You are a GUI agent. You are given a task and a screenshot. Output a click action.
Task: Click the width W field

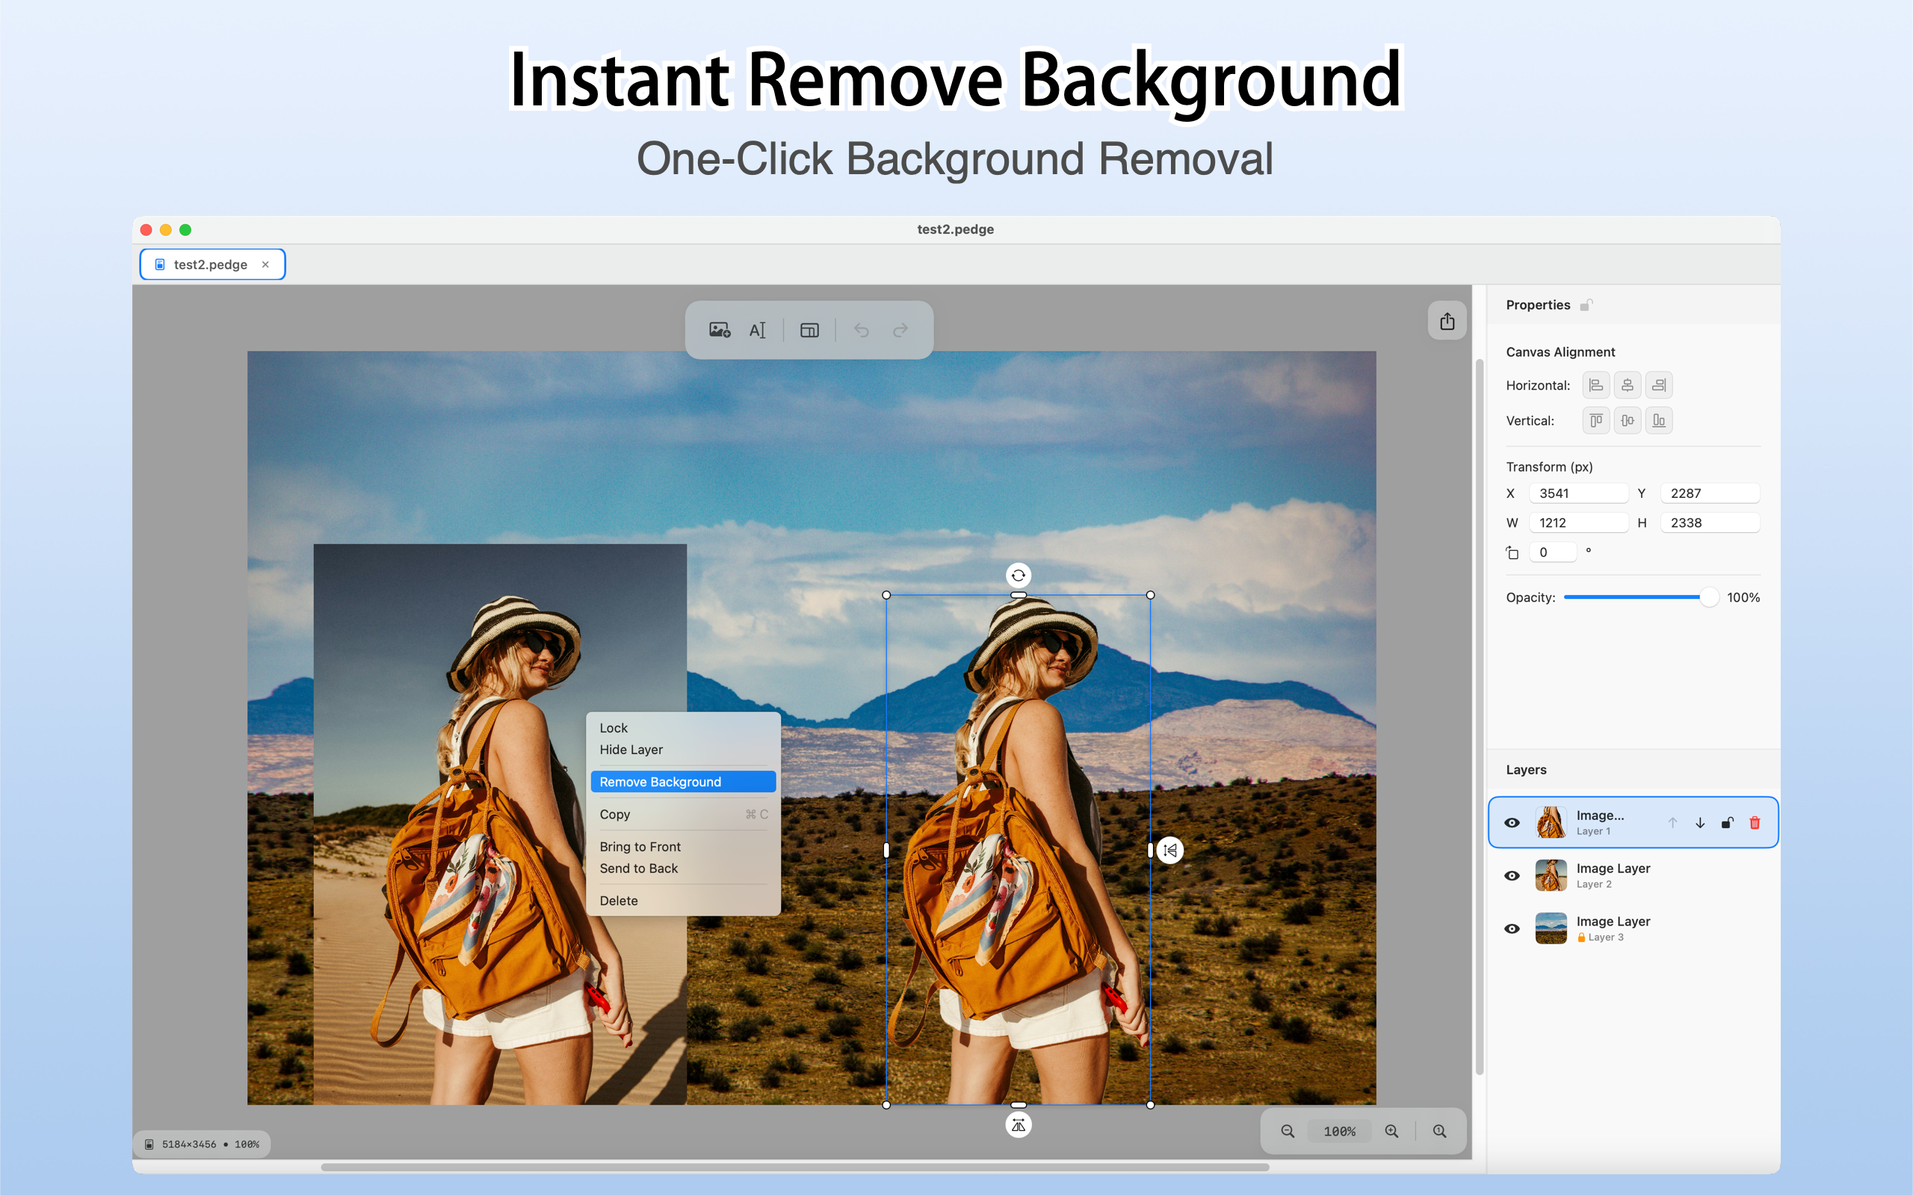tap(1577, 522)
